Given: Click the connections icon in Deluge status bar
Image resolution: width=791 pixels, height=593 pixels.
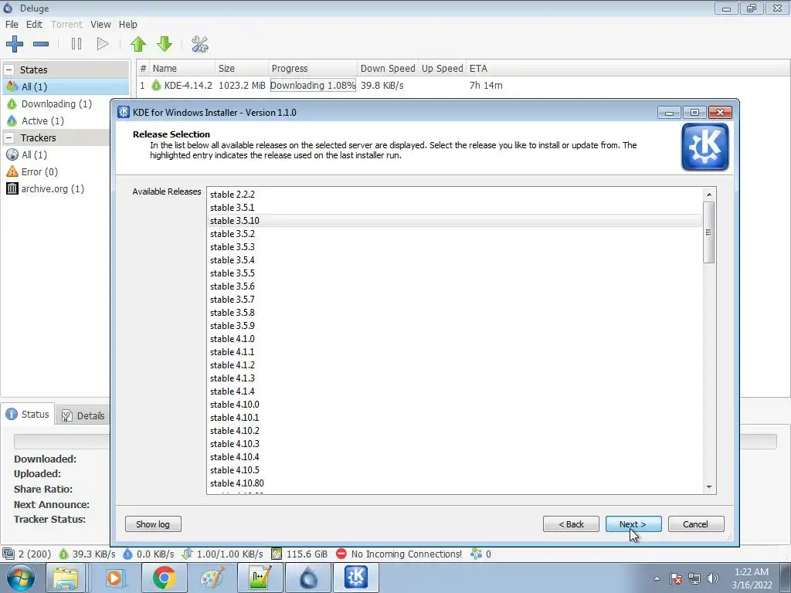Looking at the screenshot, I should (8, 554).
